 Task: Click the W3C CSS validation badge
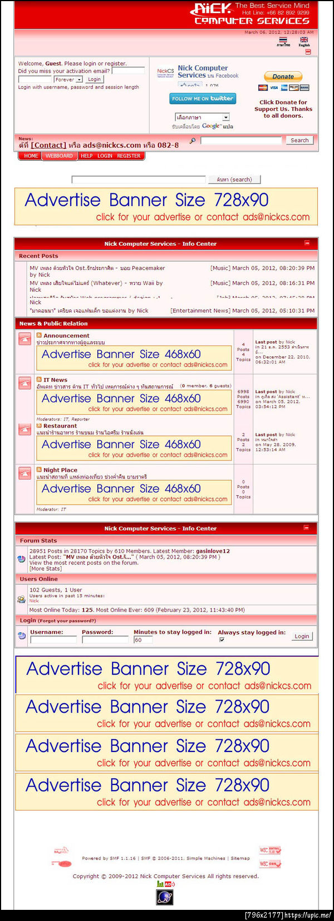click(x=270, y=864)
